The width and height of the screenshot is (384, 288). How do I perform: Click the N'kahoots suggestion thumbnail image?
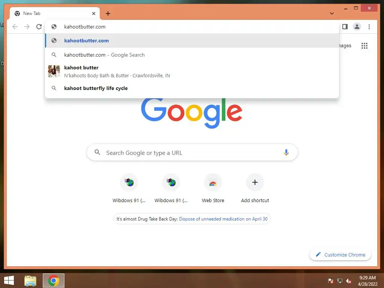click(x=54, y=71)
